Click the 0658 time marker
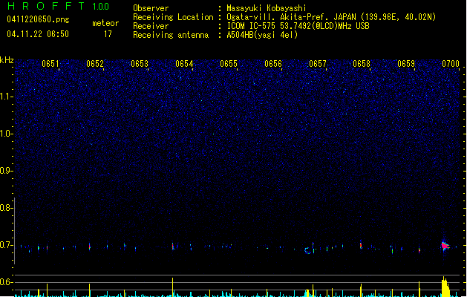This screenshot has width=467, height=297. coord(362,64)
